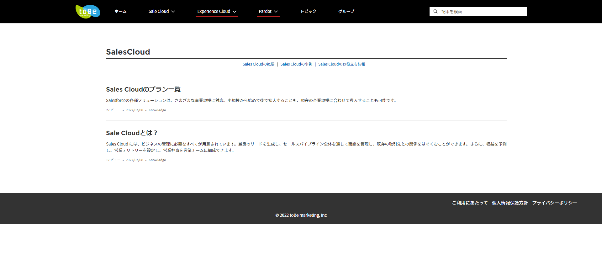Open the Sales Cloudの事例 link
The height and width of the screenshot is (276, 602).
(296, 64)
